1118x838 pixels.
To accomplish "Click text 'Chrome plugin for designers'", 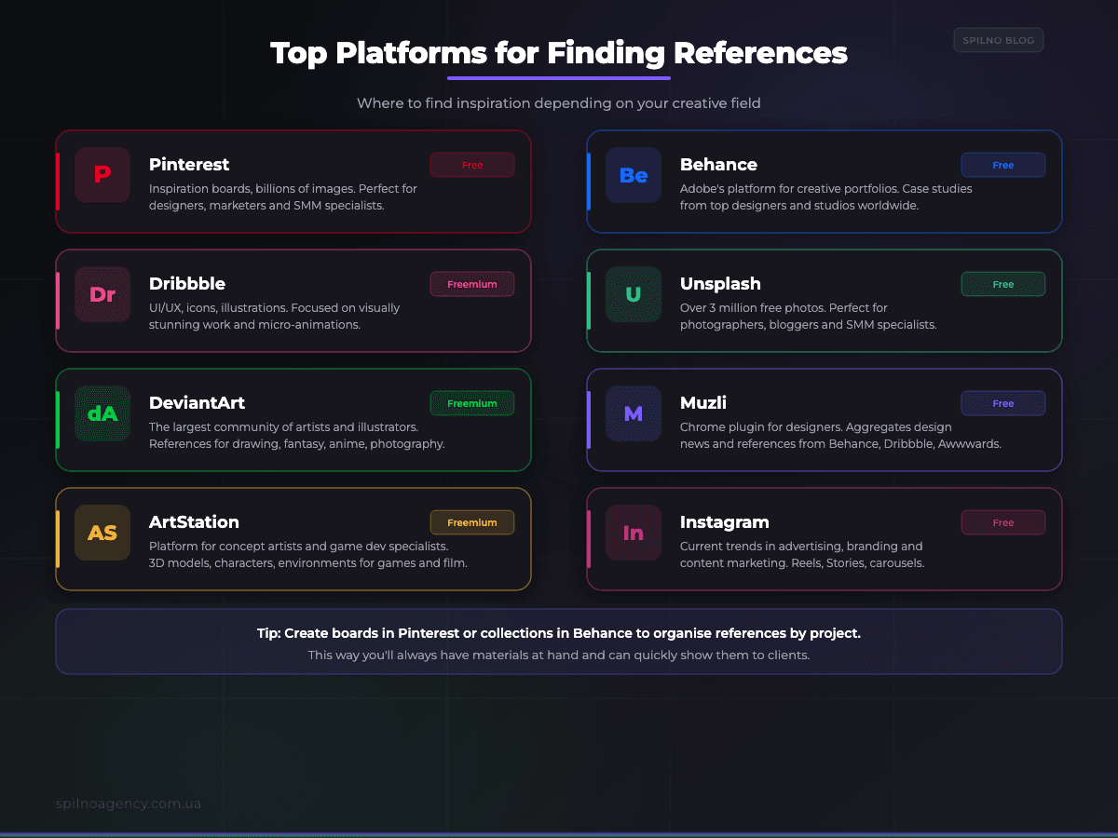I will click(x=761, y=427).
